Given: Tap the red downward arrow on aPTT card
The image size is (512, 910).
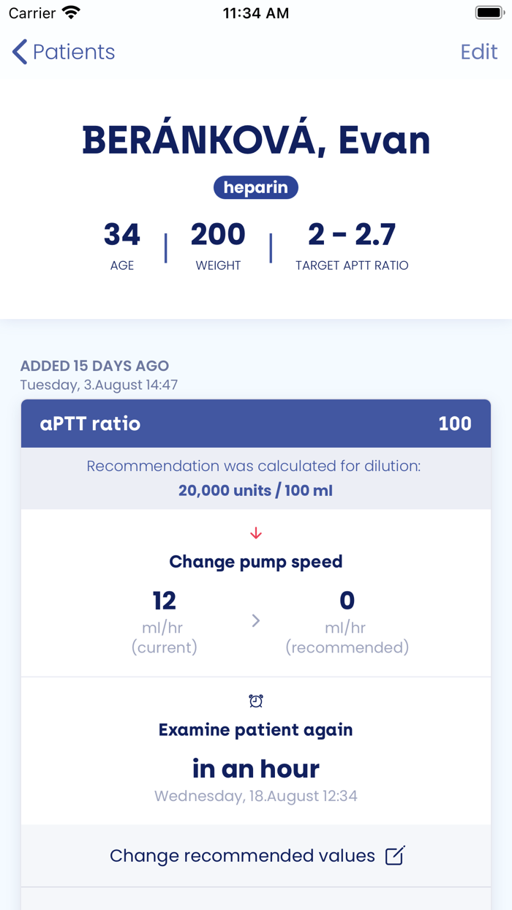Looking at the screenshot, I should [x=256, y=533].
